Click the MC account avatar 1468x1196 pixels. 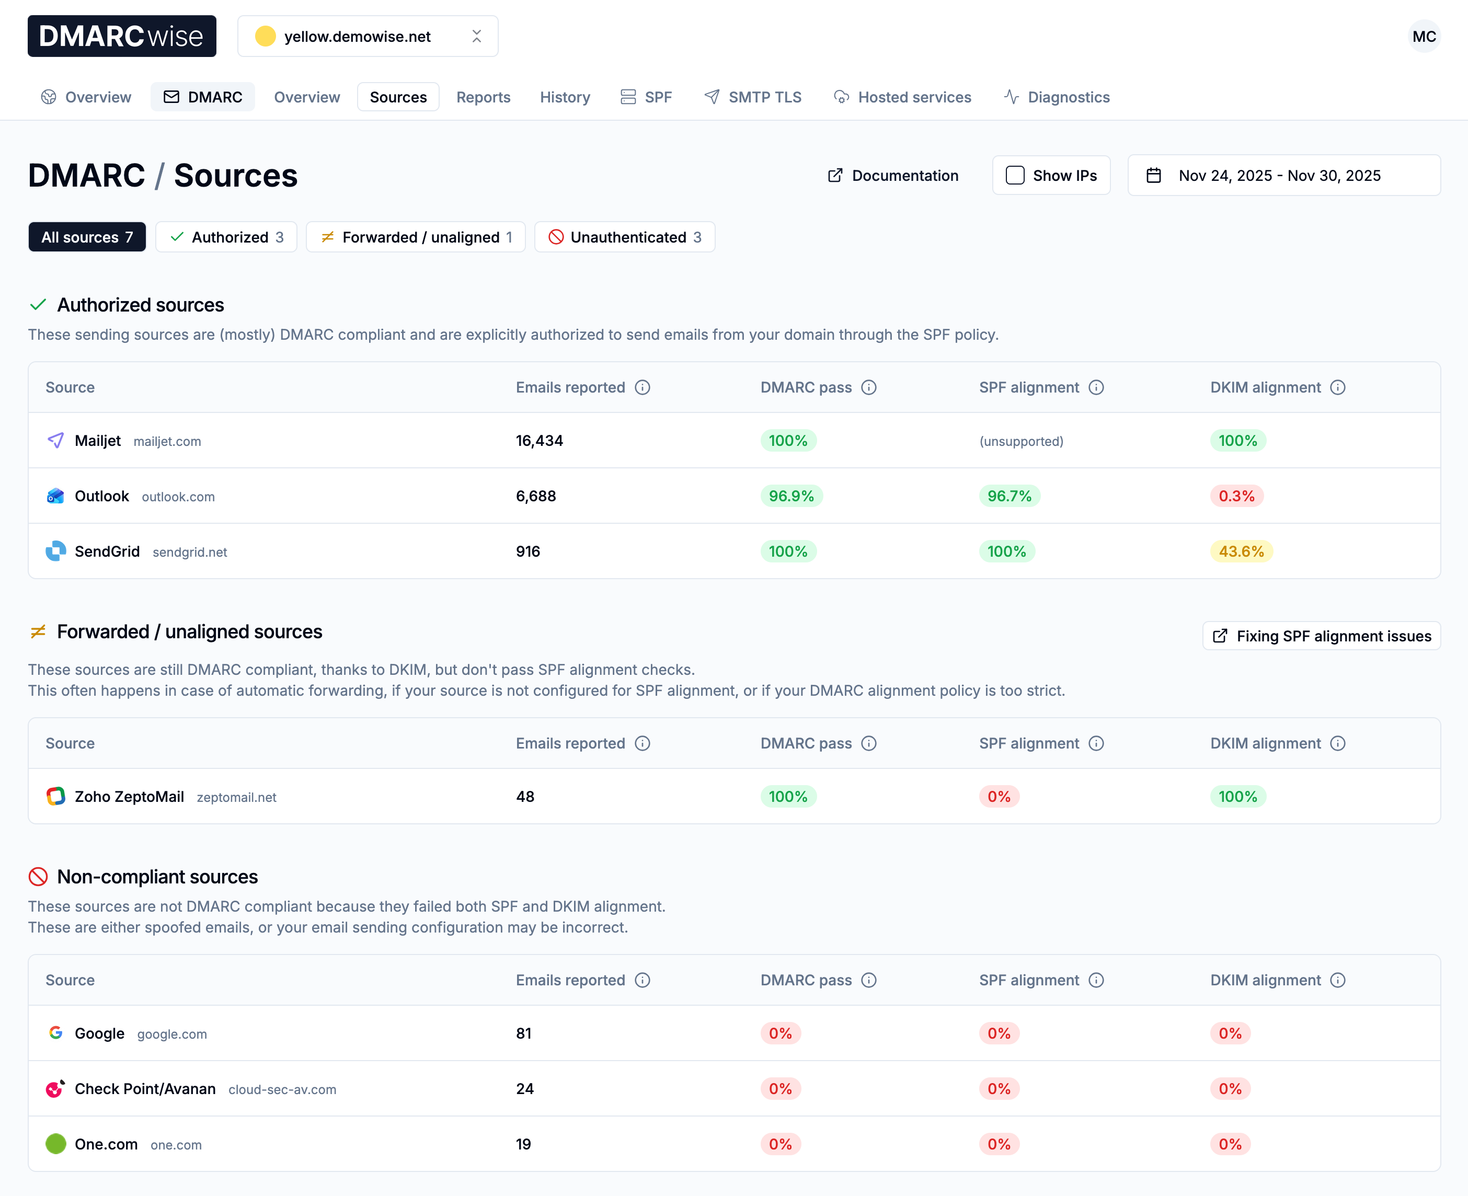point(1424,36)
